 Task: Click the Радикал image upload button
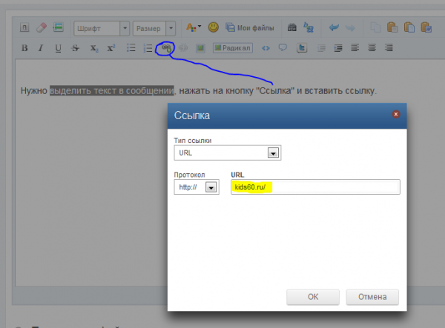[233, 48]
